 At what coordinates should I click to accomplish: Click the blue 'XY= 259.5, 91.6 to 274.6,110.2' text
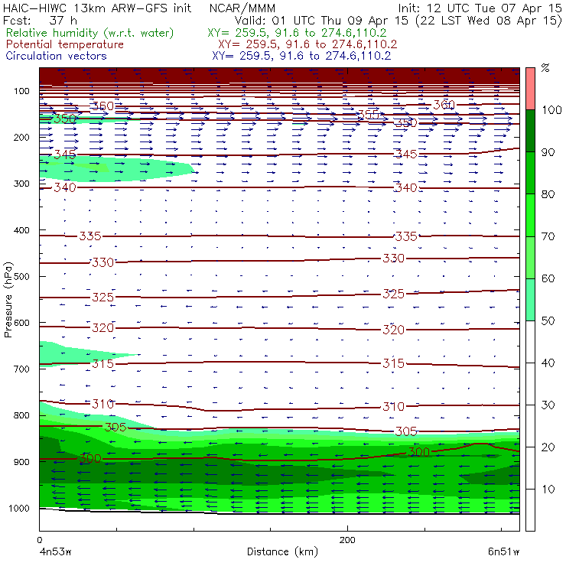301,56
